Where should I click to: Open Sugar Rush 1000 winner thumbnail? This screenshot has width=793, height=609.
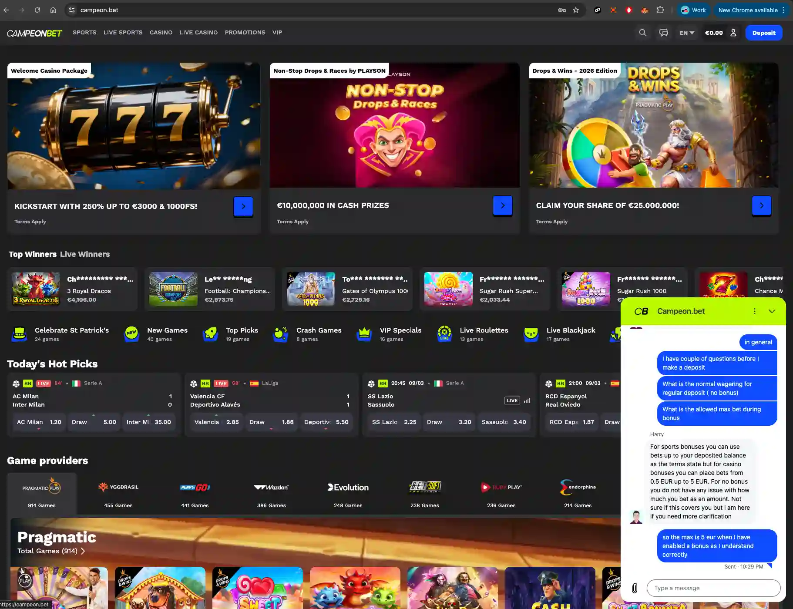click(586, 289)
